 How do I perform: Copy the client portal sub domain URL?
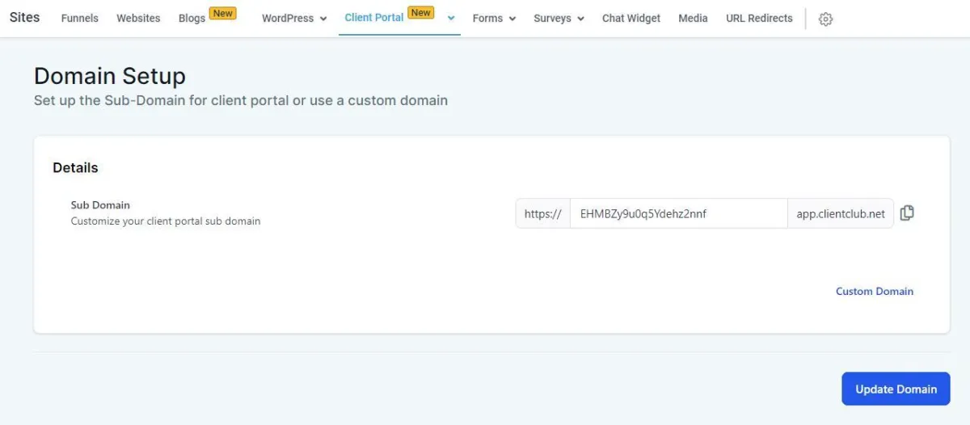[907, 213]
